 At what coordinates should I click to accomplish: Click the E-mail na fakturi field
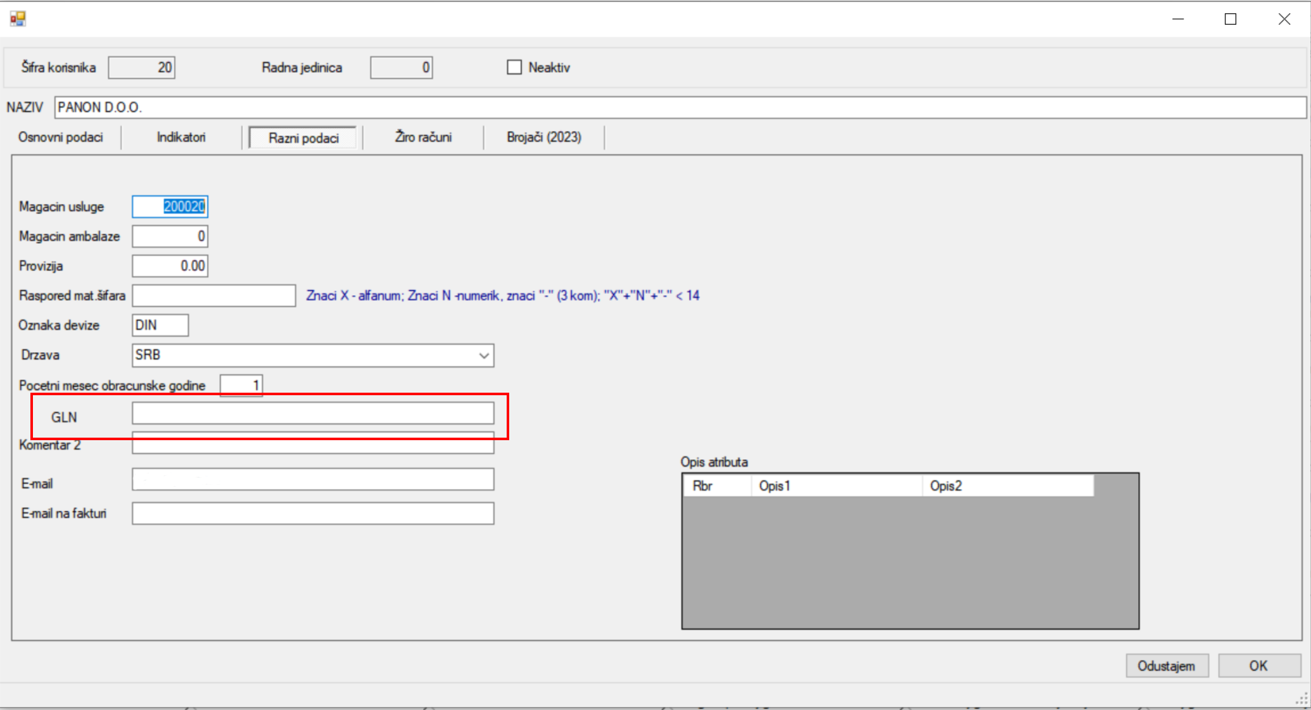(x=313, y=514)
